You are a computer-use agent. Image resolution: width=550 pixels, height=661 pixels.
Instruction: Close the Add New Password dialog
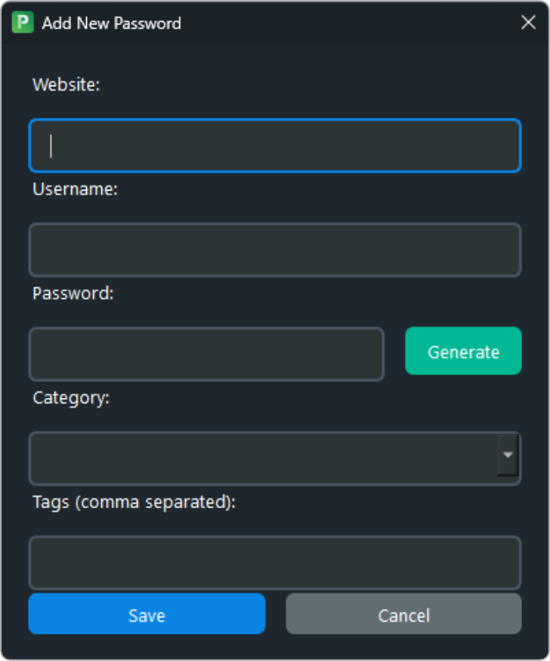[x=528, y=23]
